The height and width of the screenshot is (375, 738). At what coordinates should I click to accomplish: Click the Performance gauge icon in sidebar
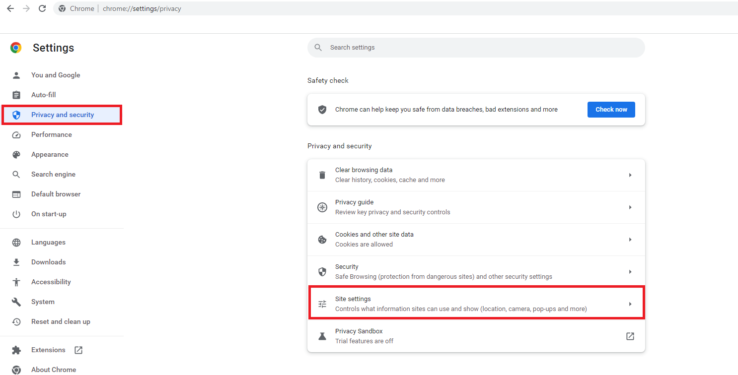click(x=16, y=135)
